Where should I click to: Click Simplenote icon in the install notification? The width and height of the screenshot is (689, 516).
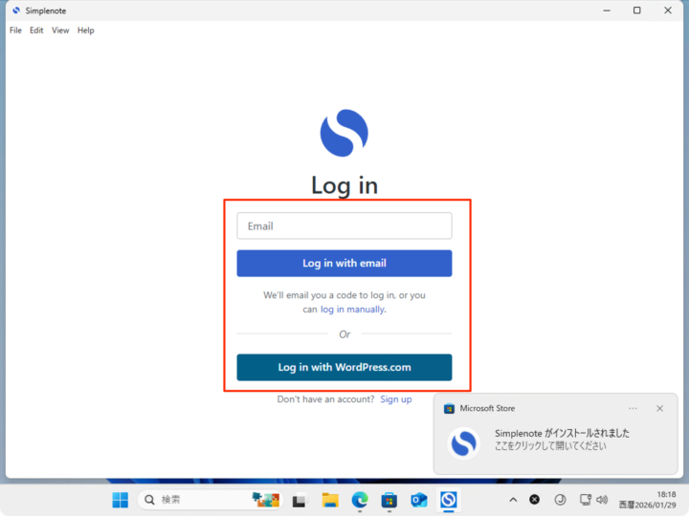tap(464, 443)
